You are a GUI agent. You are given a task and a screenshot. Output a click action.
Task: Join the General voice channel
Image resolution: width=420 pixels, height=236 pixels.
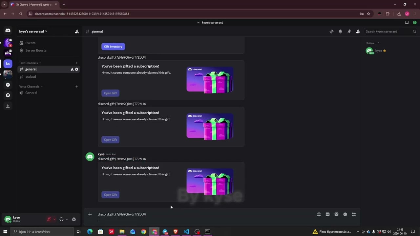click(x=49, y=93)
